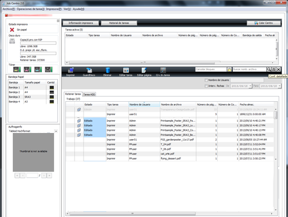The image size is (288, 217).
Task: Select the Bandeja 3 SRA3 row
Action: [33, 97]
